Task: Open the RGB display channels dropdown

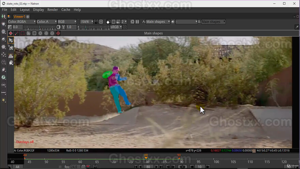Action: (67, 22)
